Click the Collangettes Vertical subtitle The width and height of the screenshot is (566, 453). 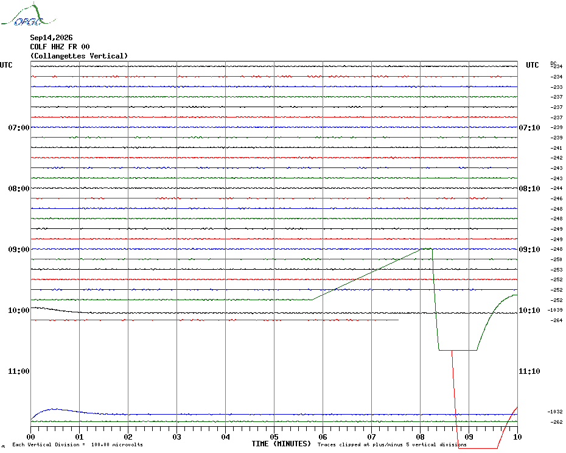point(79,56)
